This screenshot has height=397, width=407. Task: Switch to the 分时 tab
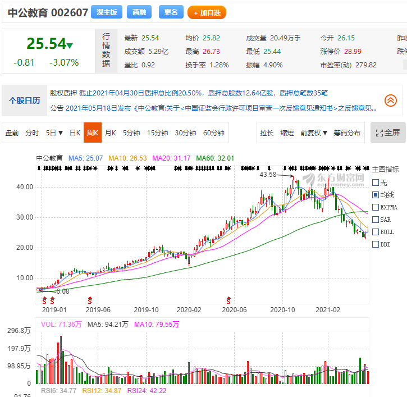32,133
